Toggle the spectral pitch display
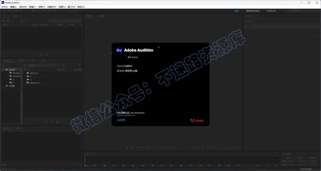The width and height of the screenshot is (321, 171). pos(38,11)
